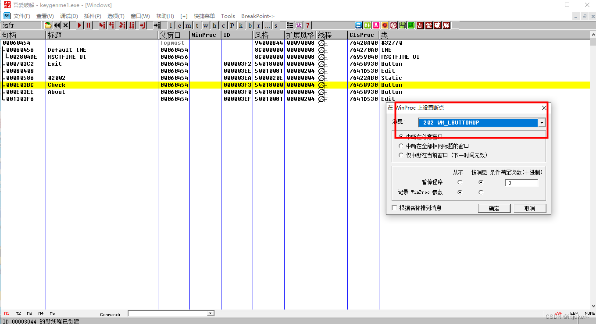The image size is (596, 324).
Task: Click the trace over toolbar icon
Action: (132, 25)
